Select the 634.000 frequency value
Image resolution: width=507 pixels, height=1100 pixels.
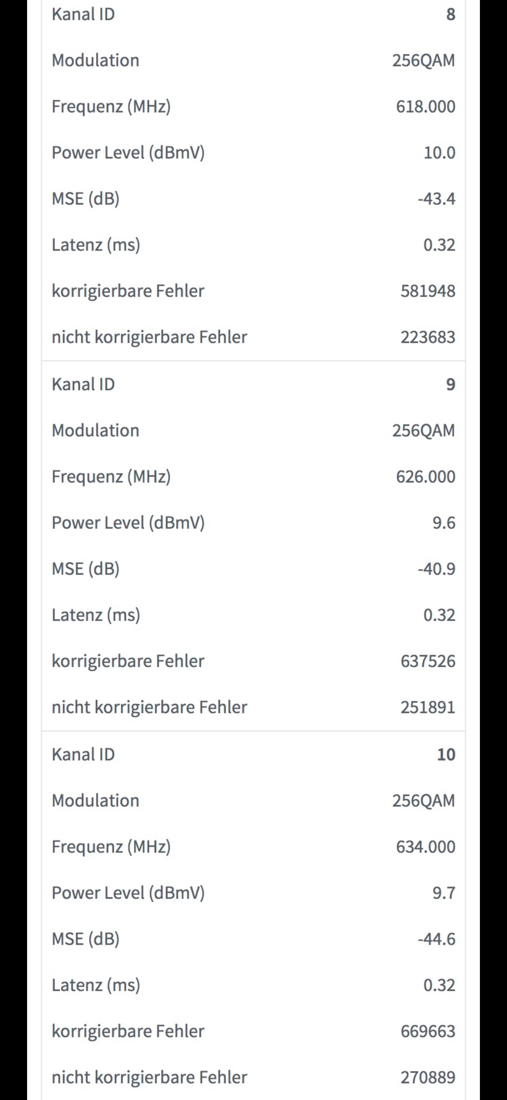tap(425, 847)
